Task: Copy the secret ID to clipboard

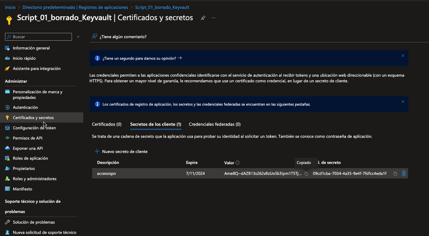Action: tap(395, 173)
